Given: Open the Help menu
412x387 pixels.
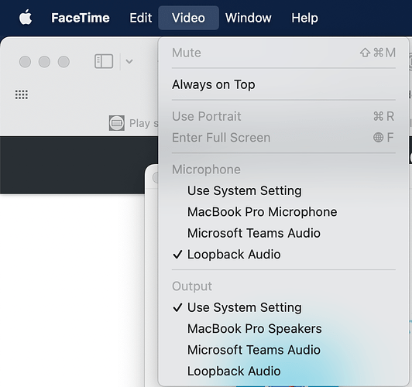Looking at the screenshot, I should click(305, 18).
